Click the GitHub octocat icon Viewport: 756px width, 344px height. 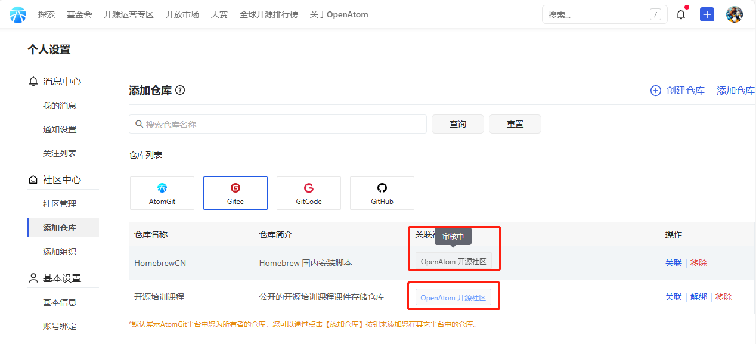[382, 188]
